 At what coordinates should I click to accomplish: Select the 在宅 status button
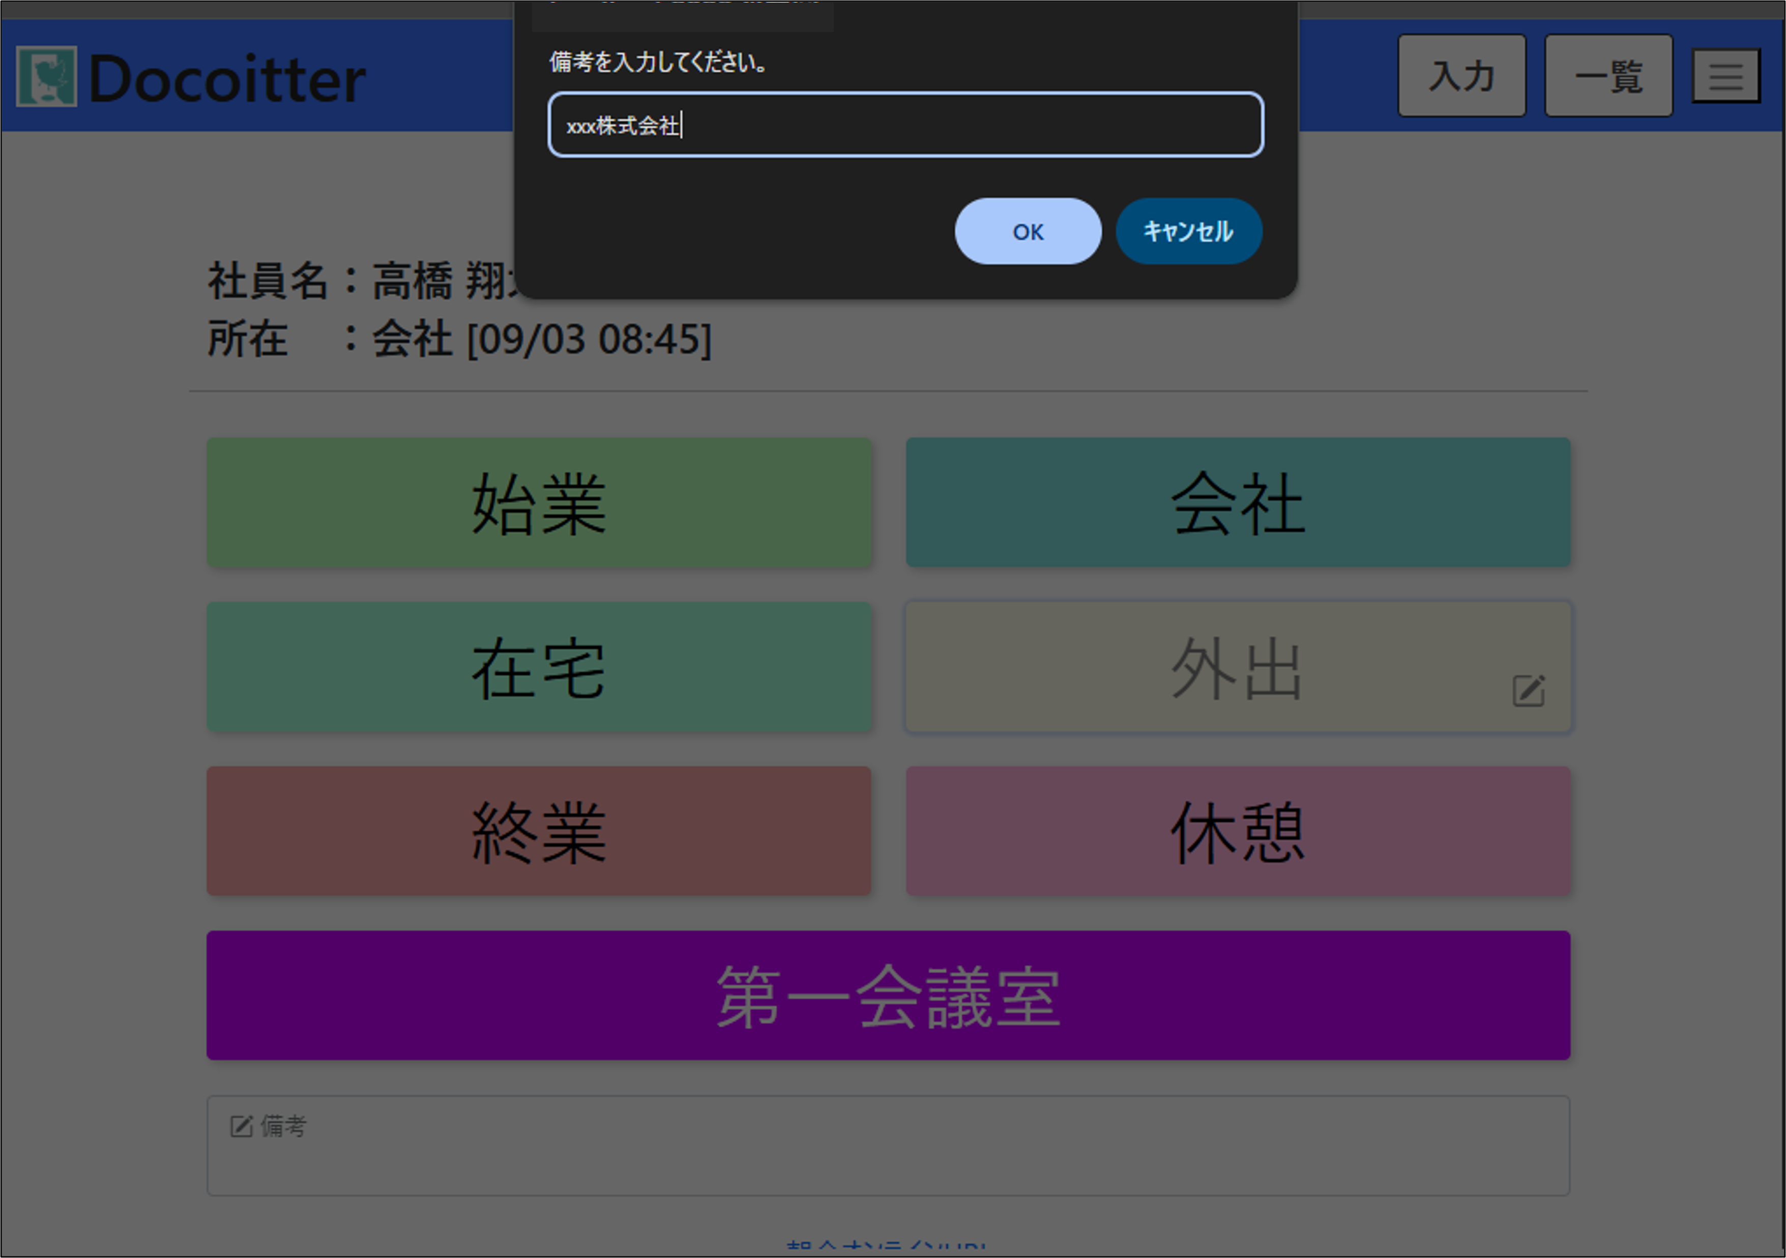[x=538, y=667]
